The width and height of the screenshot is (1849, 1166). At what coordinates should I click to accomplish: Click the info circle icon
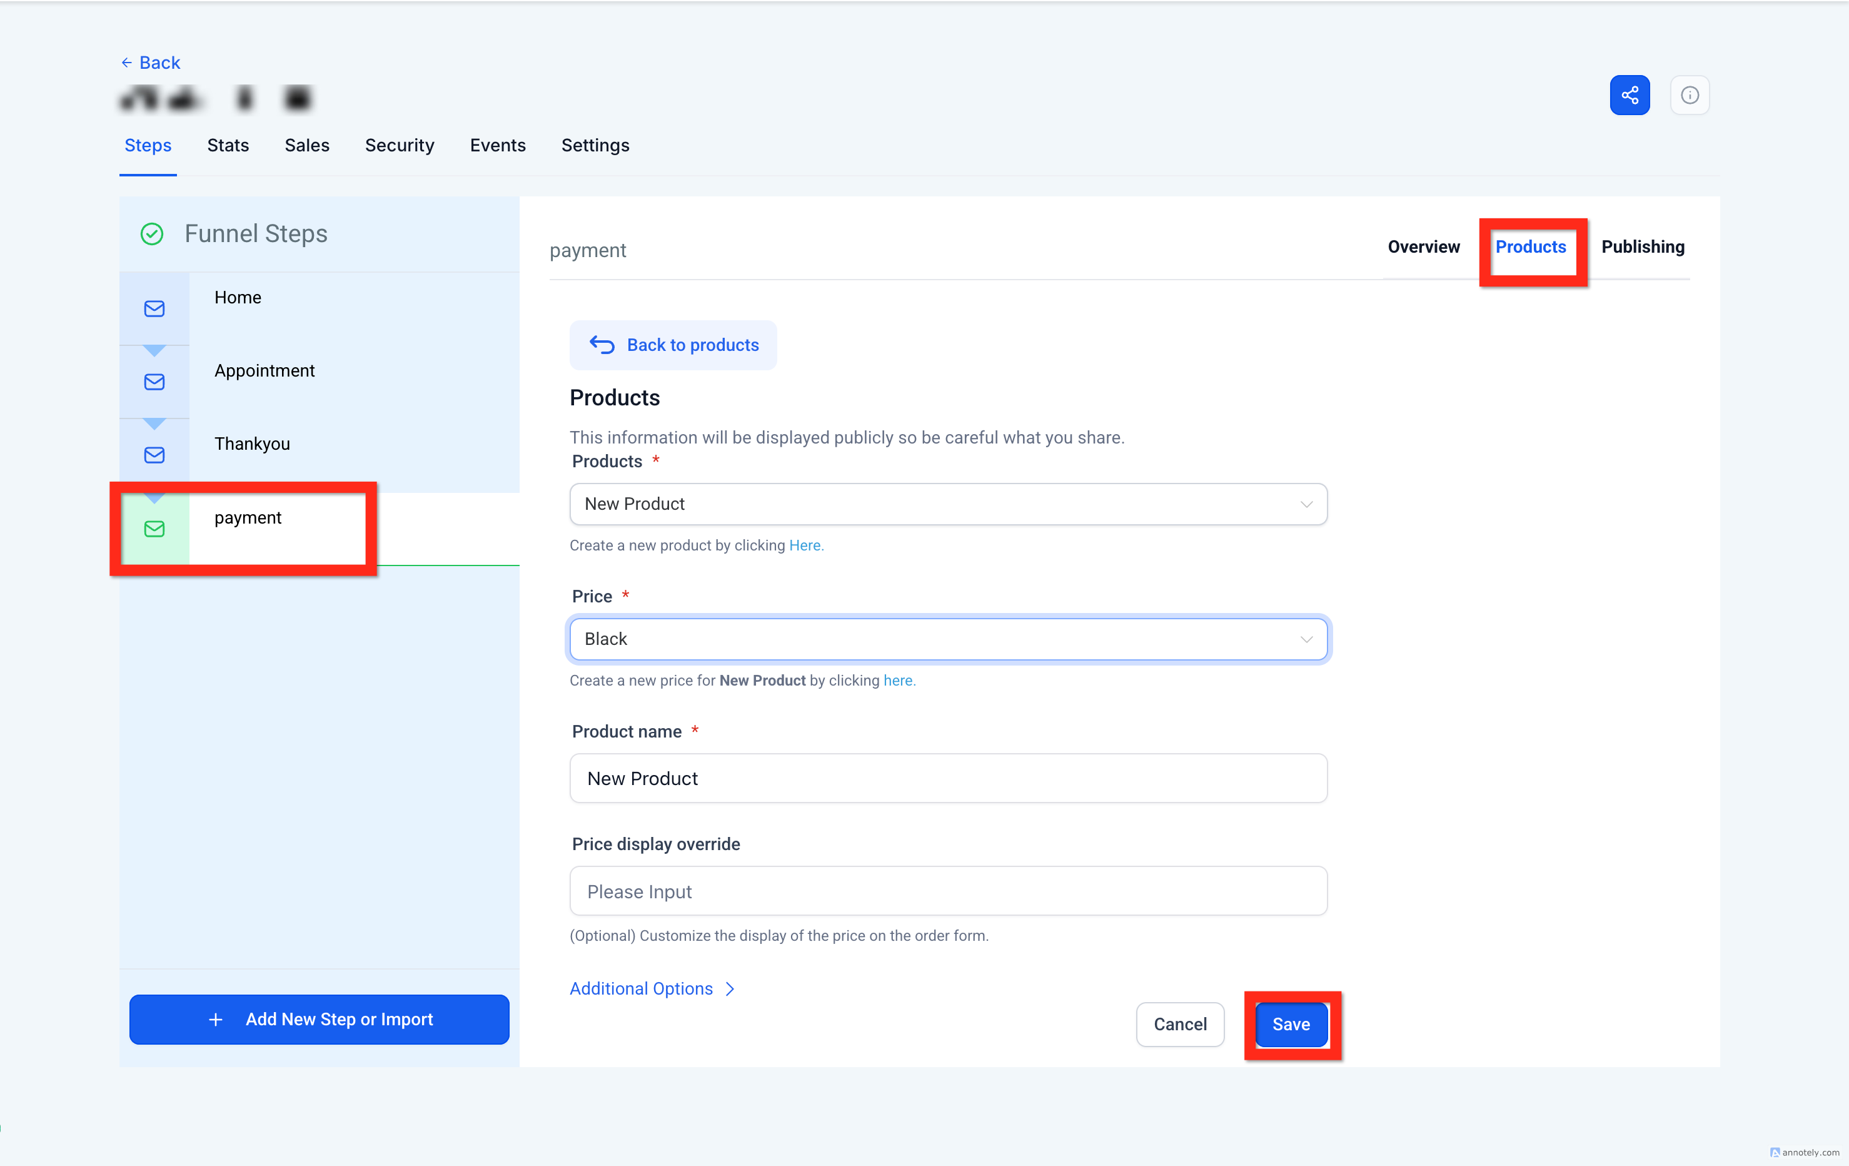pyautogui.click(x=1690, y=95)
